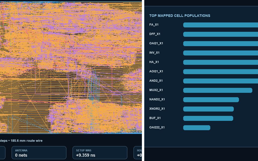Select the FA_X1 label
The width and height of the screenshot is (258, 161).
click(154, 25)
